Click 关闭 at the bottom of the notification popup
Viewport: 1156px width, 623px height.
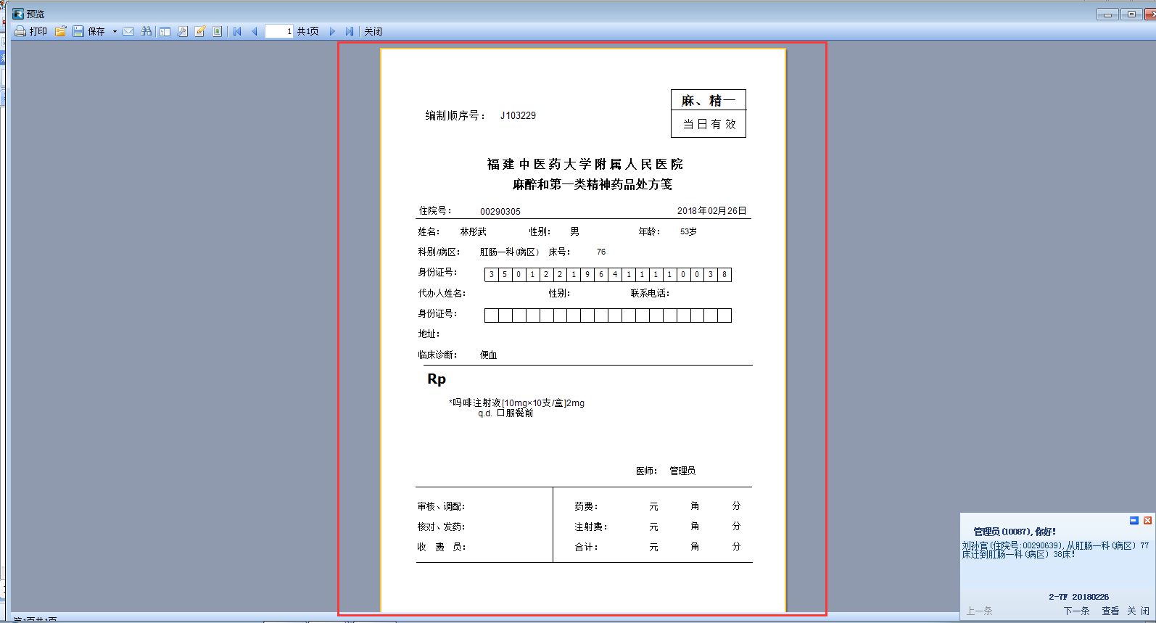coord(1138,611)
